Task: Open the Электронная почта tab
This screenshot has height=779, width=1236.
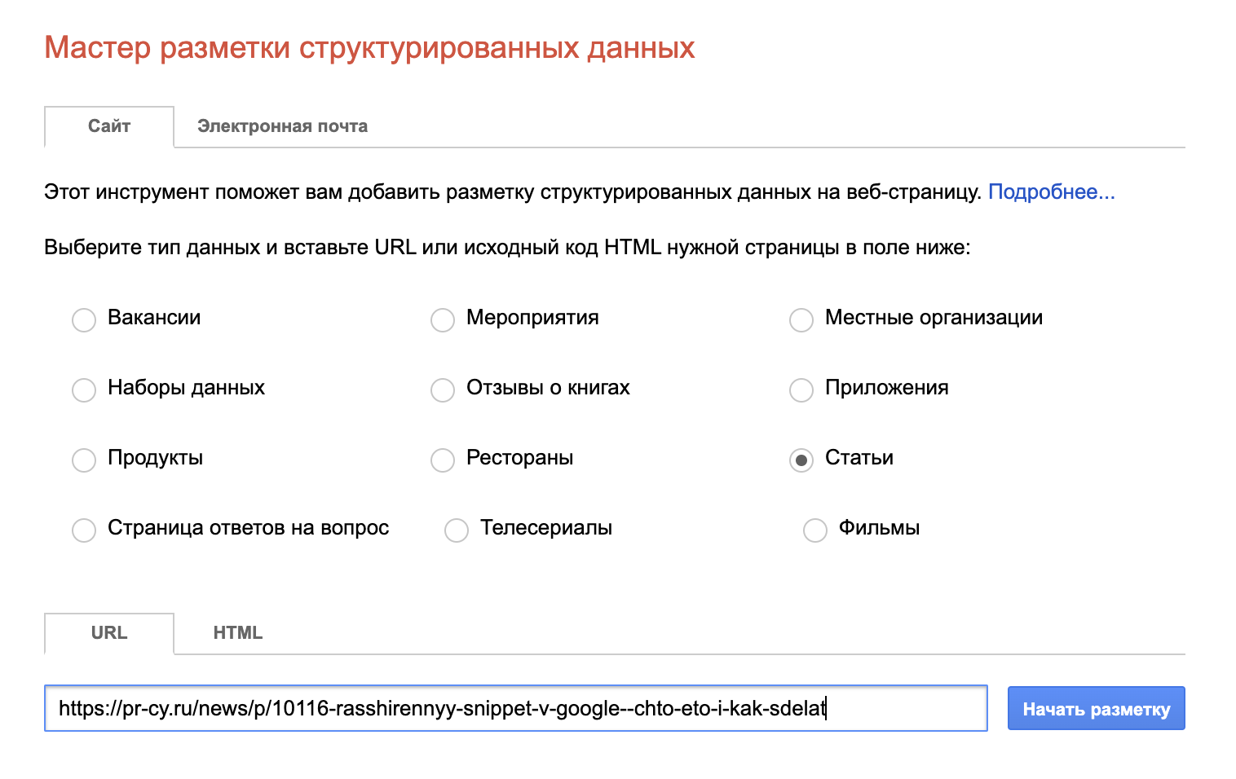Action: [x=282, y=126]
